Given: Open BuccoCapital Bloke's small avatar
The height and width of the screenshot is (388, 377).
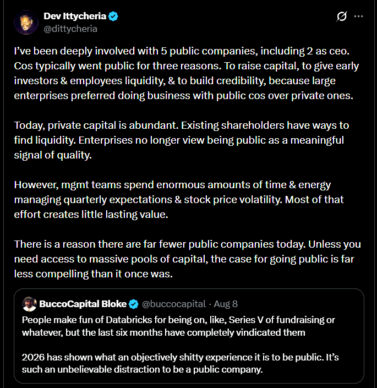Looking at the screenshot, I should coord(29,304).
